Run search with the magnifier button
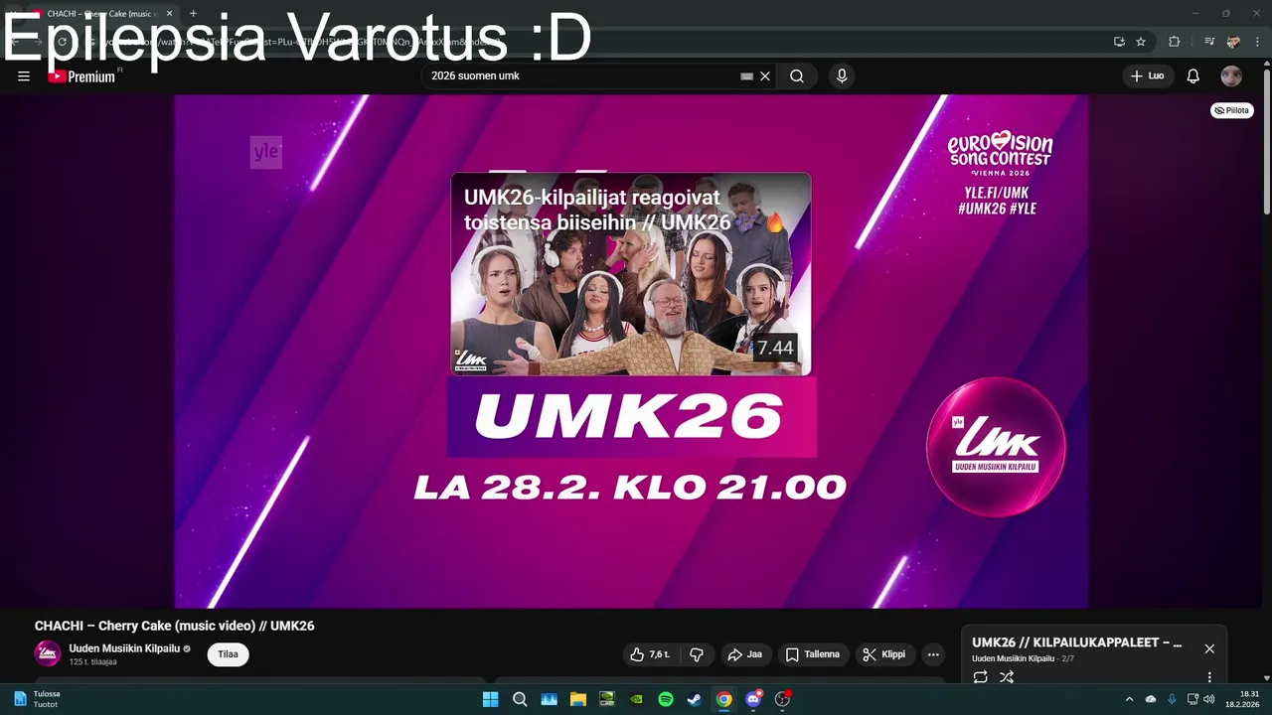 797,76
